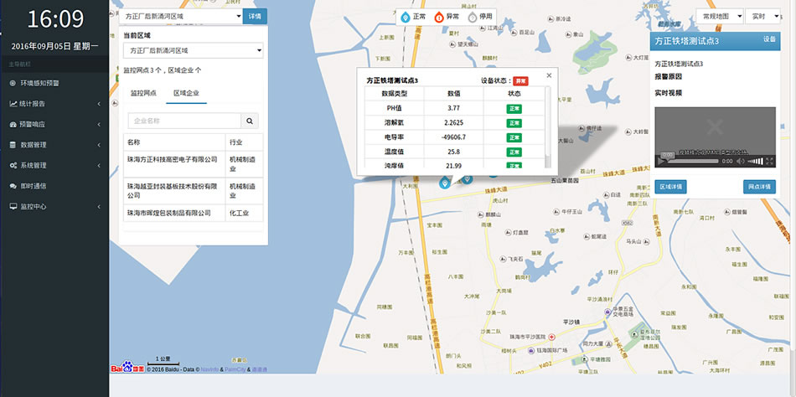Switch to the 监控网点 tab
Screen dimensions: 796x397
[x=142, y=93]
